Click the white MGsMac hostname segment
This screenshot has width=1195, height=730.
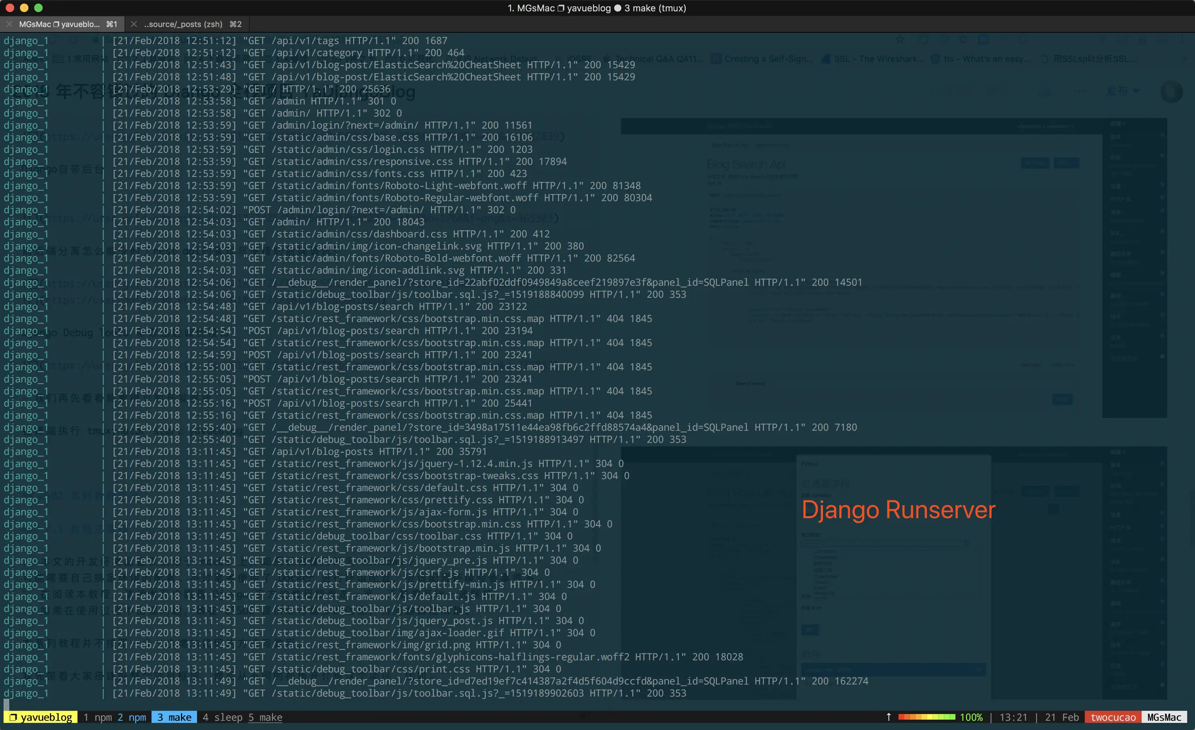pos(1164,717)
